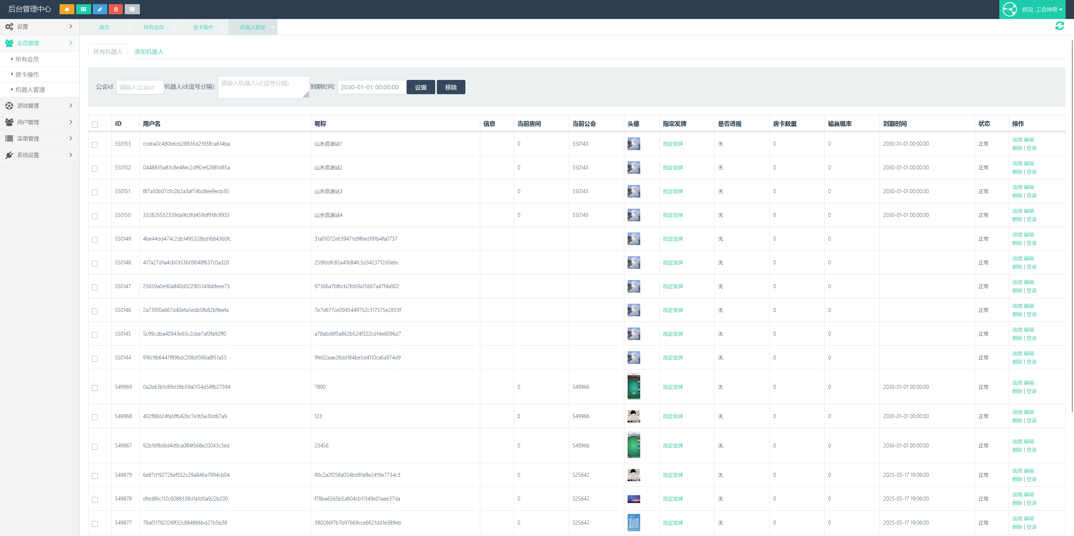
Task: Click the green grid icon button
Action: pos(83,9)
